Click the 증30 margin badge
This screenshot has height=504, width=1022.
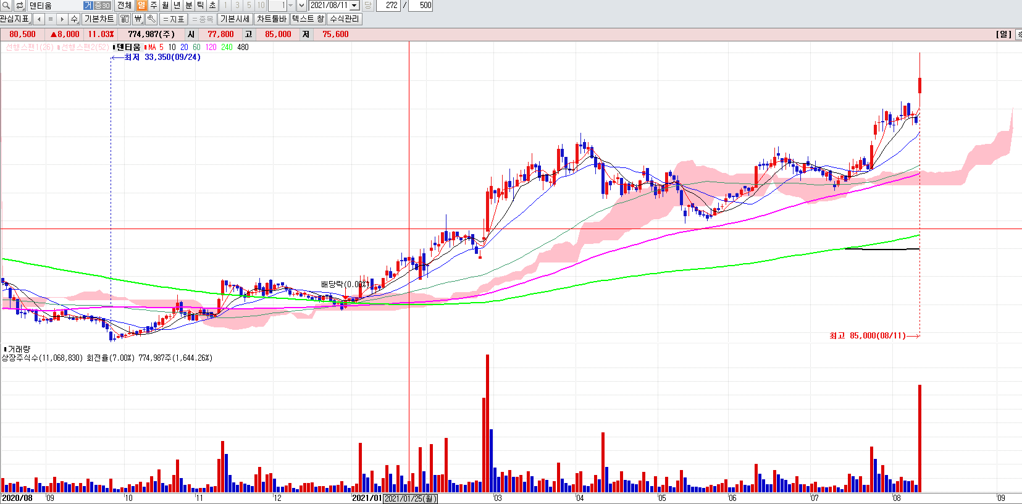point(102,6)
